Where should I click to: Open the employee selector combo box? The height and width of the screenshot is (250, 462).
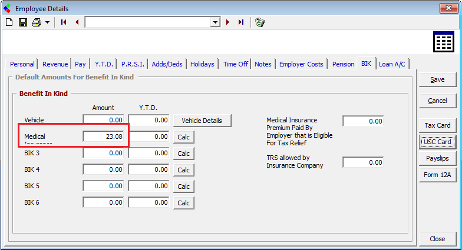coord(215,22)
